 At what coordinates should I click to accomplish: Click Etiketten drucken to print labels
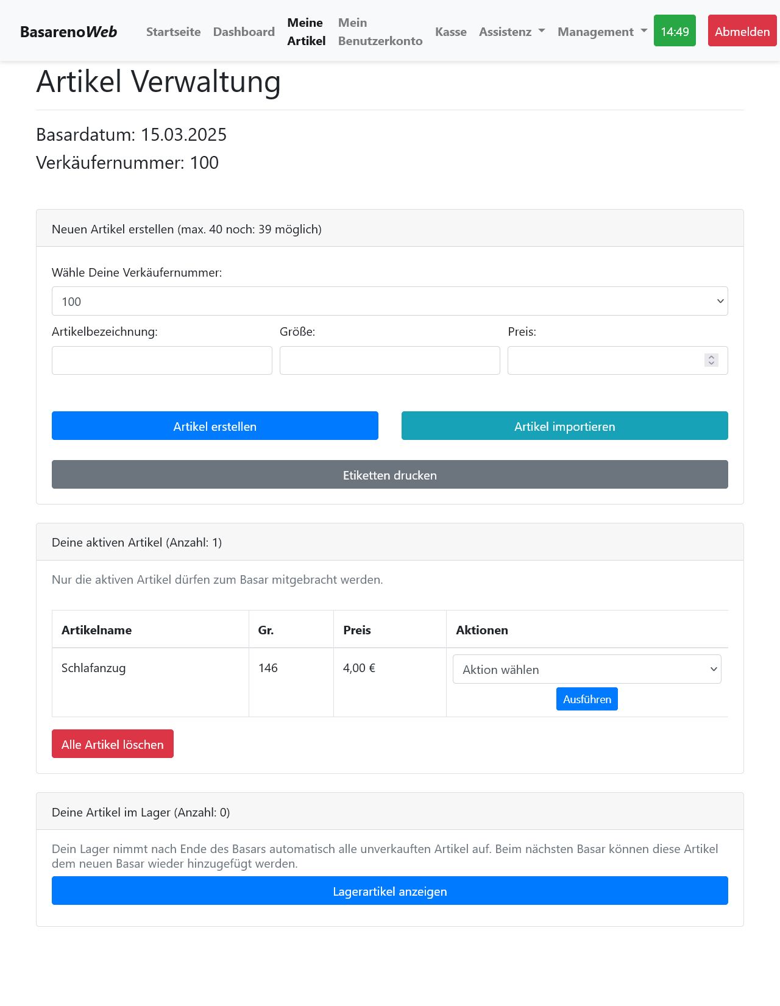[x=389, y=475]
